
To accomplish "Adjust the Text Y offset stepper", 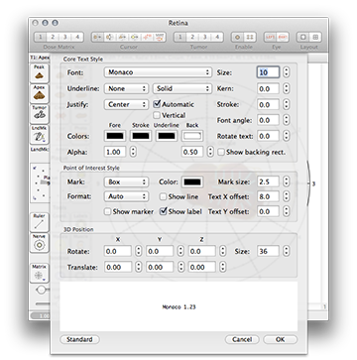I will [287, 211].
